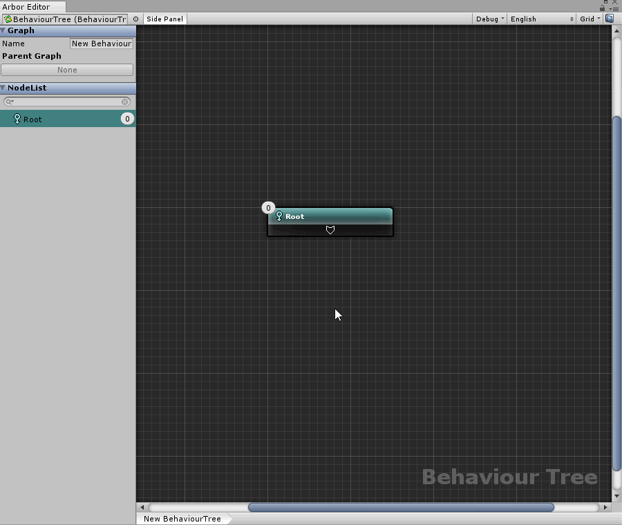Click the object picker circle beside BehaviourTree field
Image resolution: width=622 pixels, height=525 pixels.
click(x=135, y=19)
